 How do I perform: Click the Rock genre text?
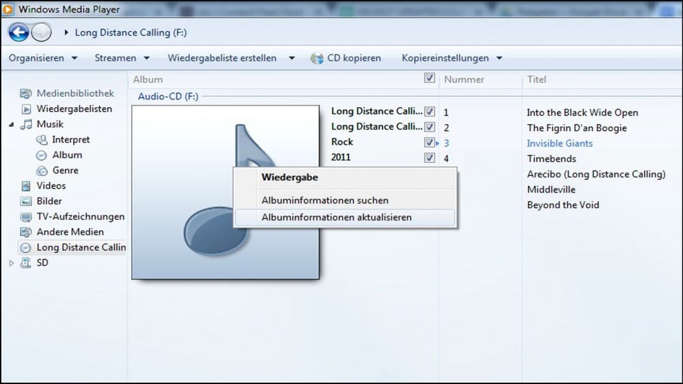[342, 142]
